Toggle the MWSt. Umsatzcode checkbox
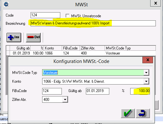Image resolution: width=163 pixels, height=124 pixels. point(67,16)
